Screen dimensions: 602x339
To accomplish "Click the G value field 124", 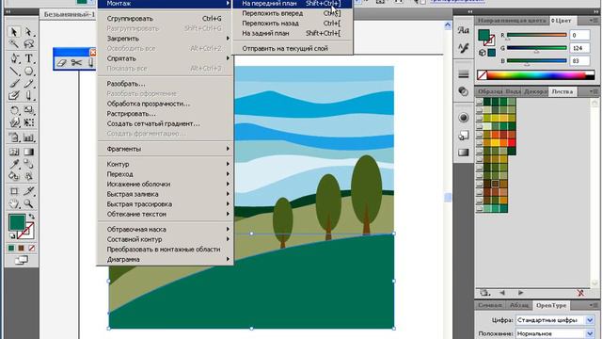I will click(579, 48).
